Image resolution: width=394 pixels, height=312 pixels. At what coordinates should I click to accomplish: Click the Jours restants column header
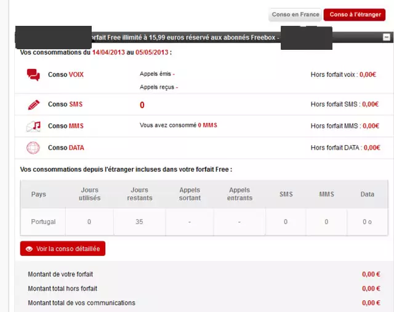point(139,194)
